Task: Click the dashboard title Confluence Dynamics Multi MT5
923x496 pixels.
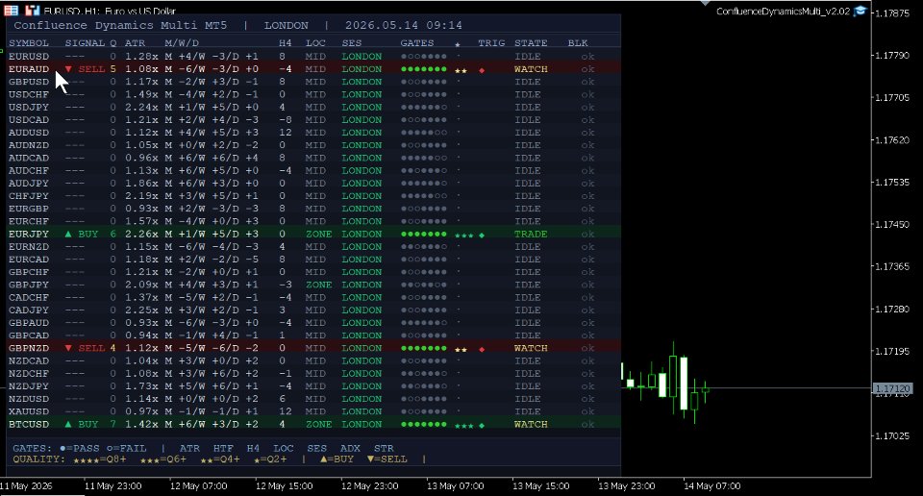Action: (x=120, y=25)
